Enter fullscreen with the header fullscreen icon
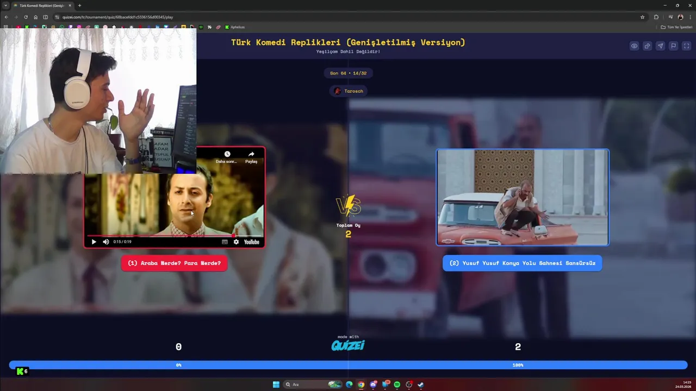 (686, 46)
